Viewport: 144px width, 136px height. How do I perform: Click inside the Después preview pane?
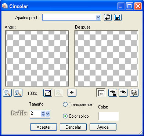click(x=107, y=59)
